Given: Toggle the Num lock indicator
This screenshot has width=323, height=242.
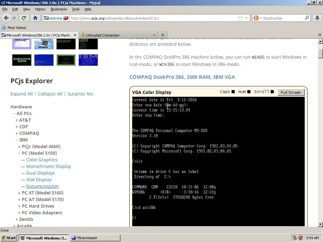Looking at the screenshot, I should pos(249,92).
